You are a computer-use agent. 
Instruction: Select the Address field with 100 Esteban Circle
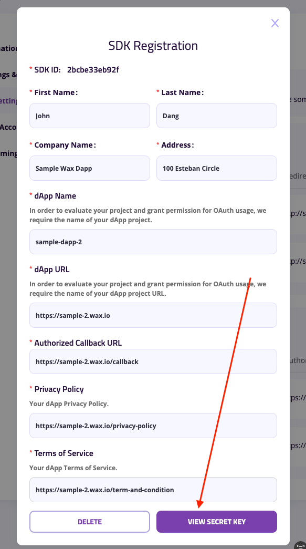pyautogui.click(x=216, y=168)
